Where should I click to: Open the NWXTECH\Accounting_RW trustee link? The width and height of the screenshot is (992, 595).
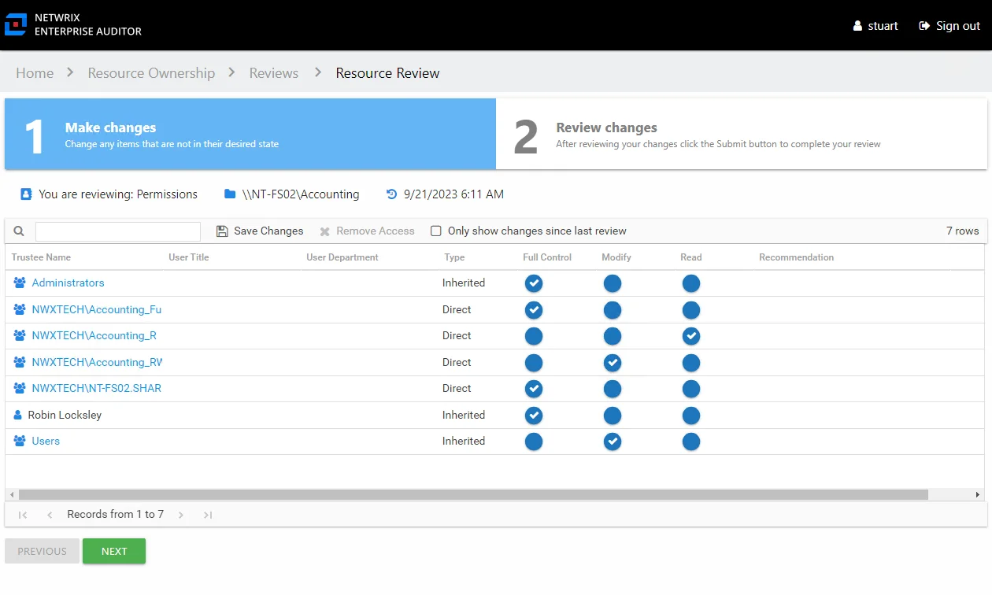click(x=97, y=362)
